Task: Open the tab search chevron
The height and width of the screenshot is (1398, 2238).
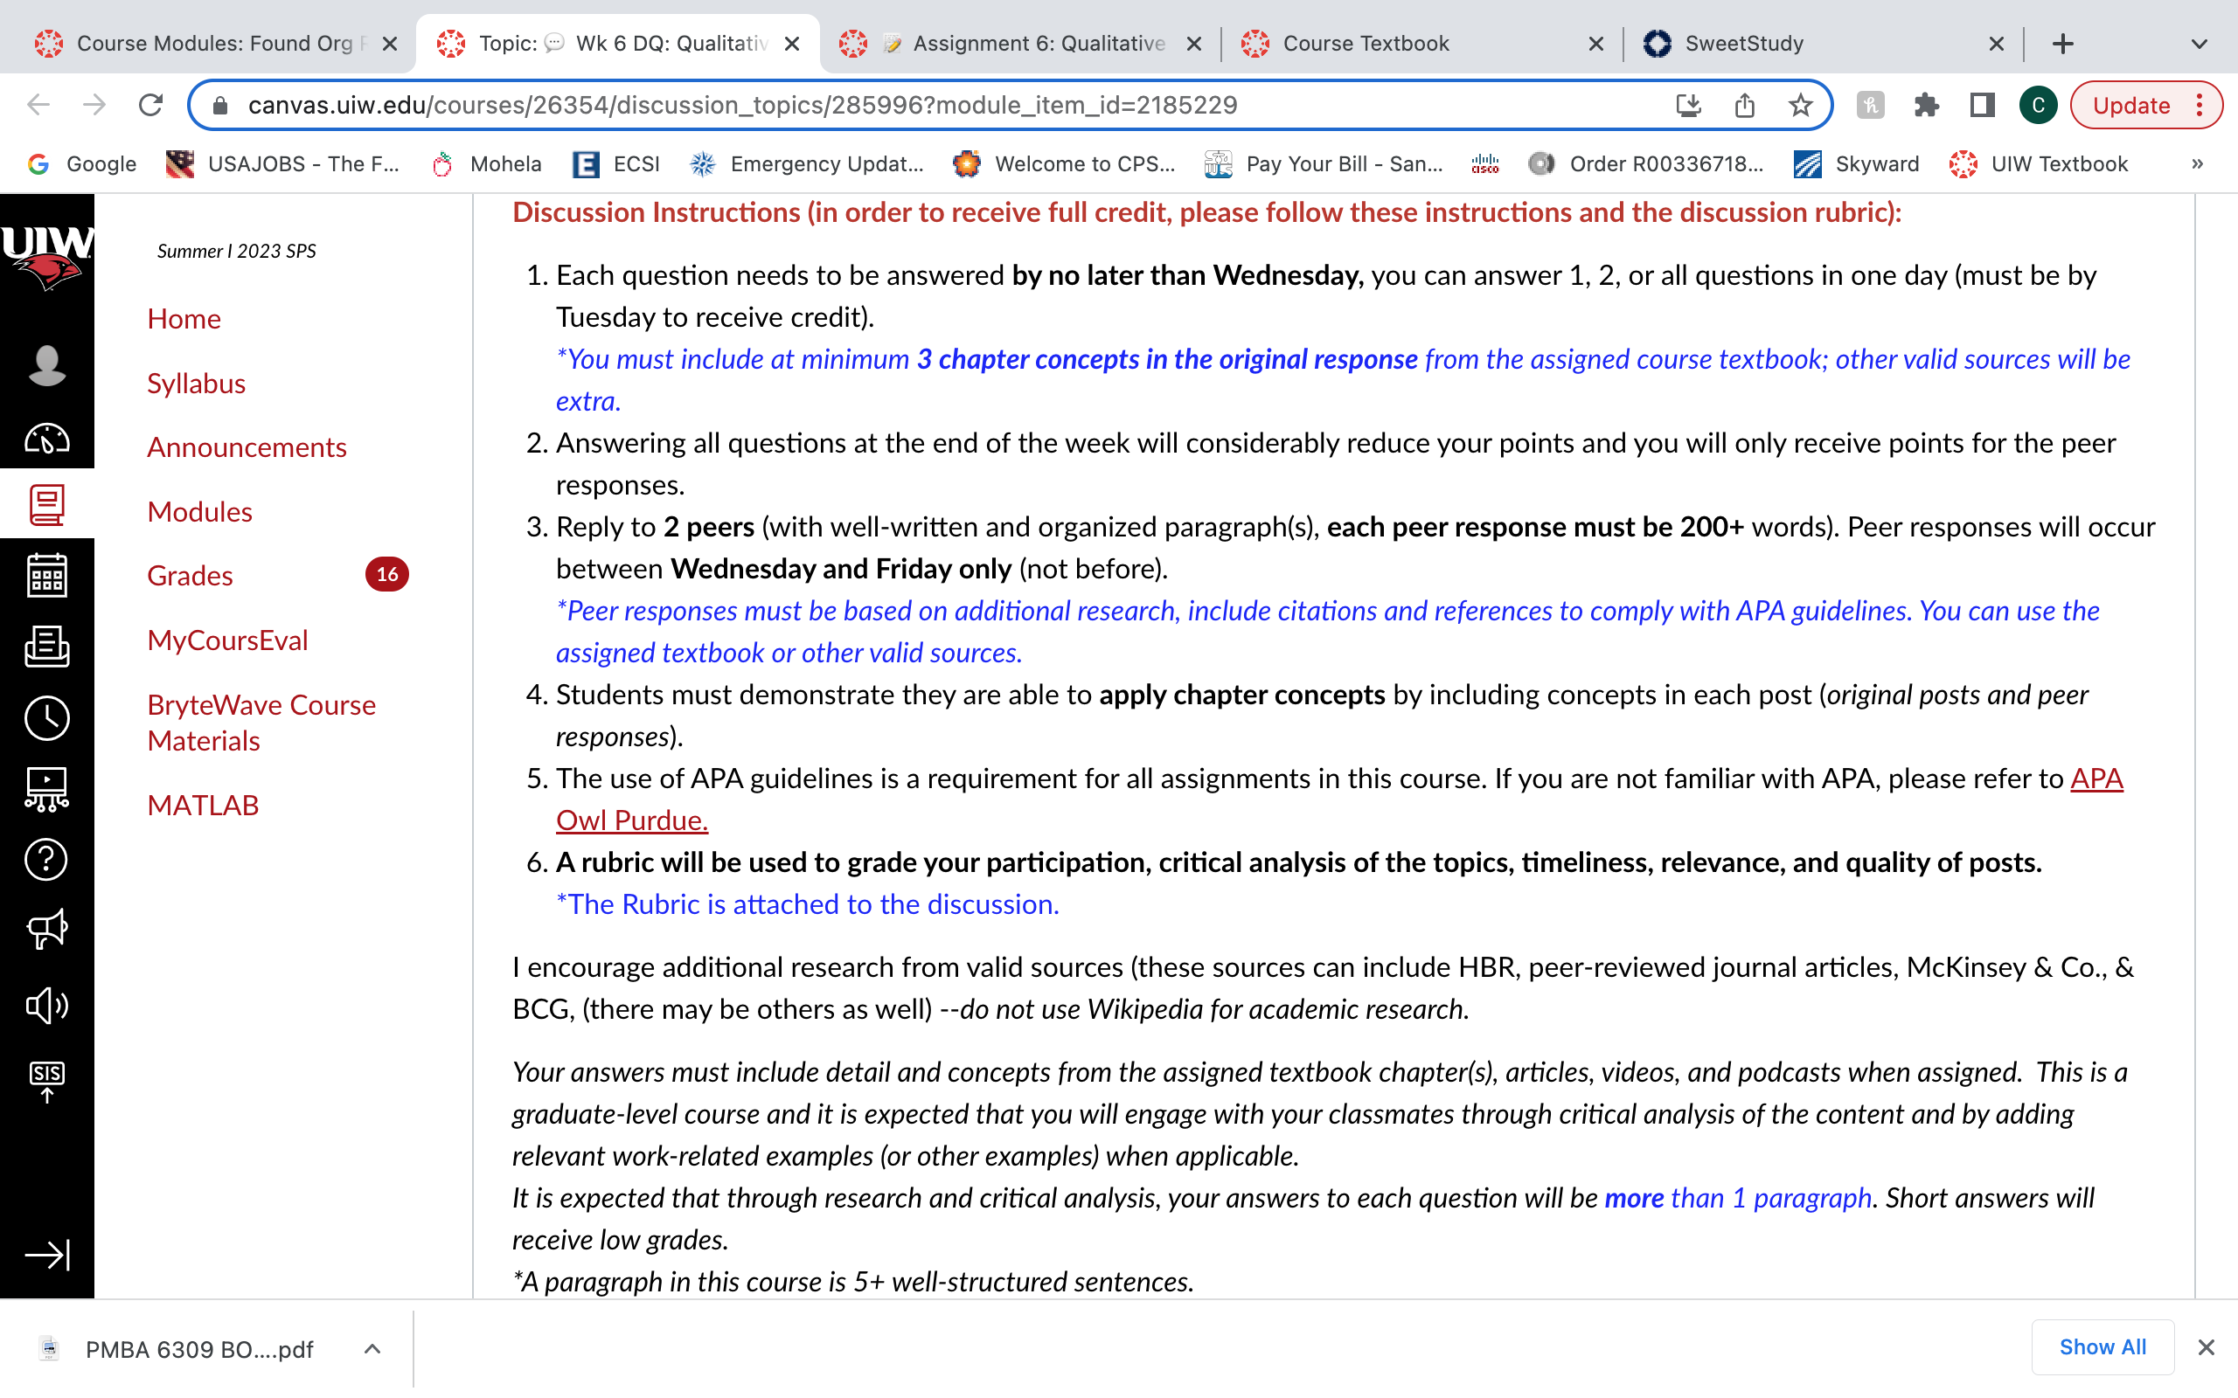Action: pyautogui.click(x=2200, y=44)
